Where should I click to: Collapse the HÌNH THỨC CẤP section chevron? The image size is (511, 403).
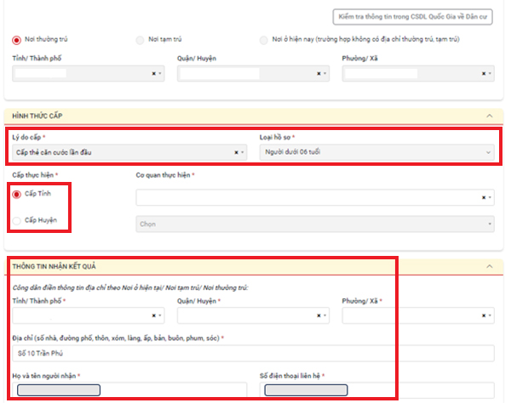488,116
